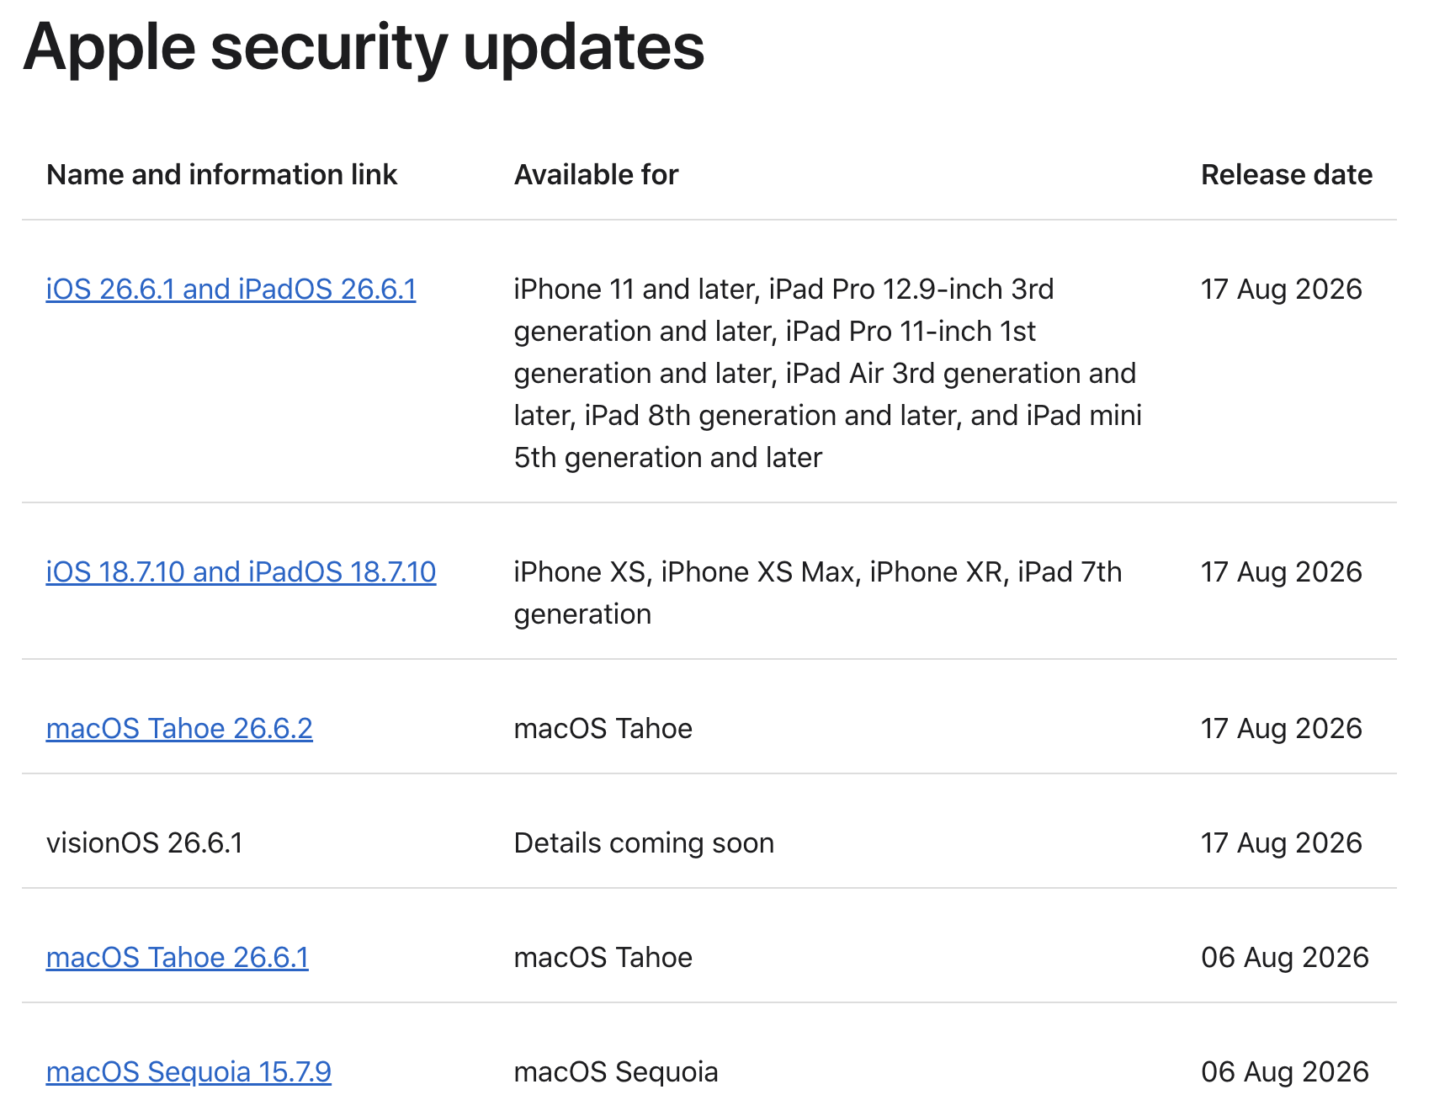The image size is (1434, 1116).
Task: Click the Name and information link column header
Action: point(221,174)
